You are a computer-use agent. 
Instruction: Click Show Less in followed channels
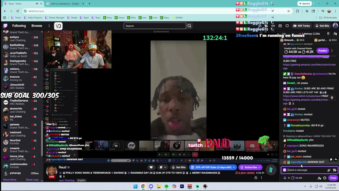(32, 180)
